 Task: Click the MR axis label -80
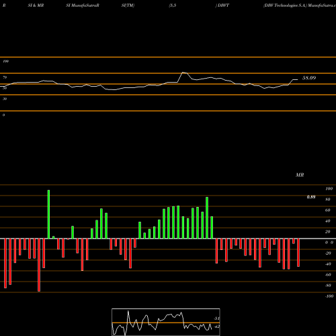[x=328, y=286]
